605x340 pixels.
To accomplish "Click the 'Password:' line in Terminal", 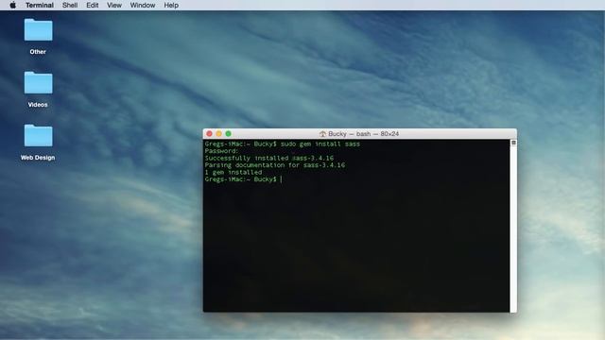I will point(222,151).
